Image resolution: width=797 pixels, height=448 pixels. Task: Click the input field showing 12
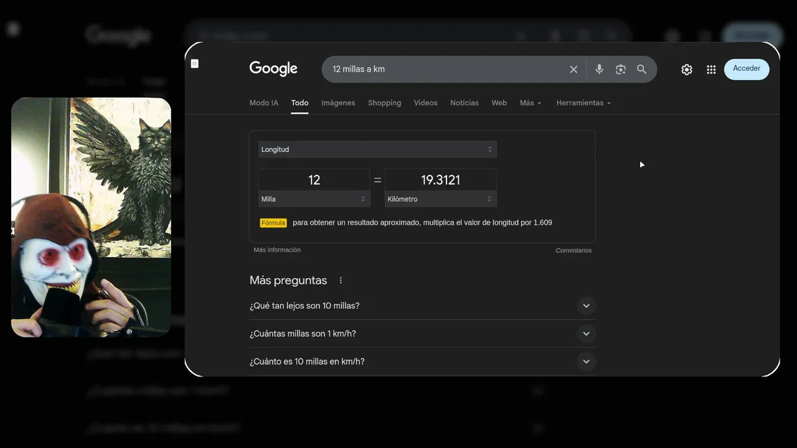[314, 180]
